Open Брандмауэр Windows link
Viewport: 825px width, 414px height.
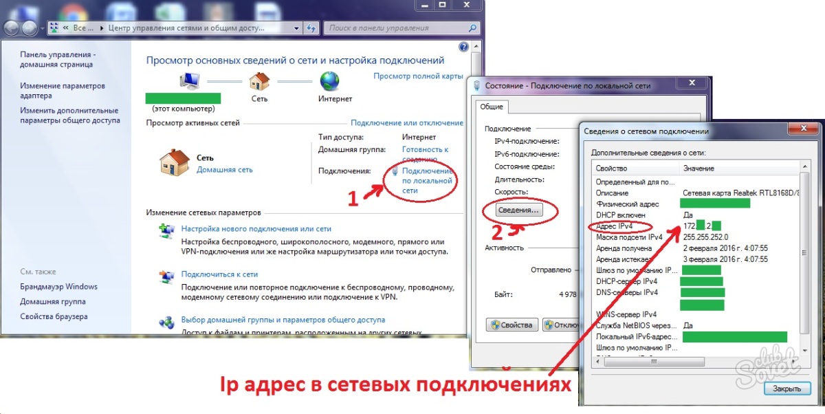(58, 287)
